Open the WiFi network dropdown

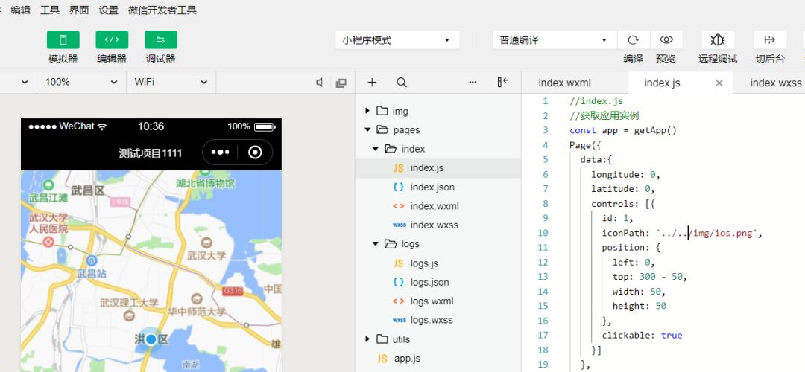(171, 82)
